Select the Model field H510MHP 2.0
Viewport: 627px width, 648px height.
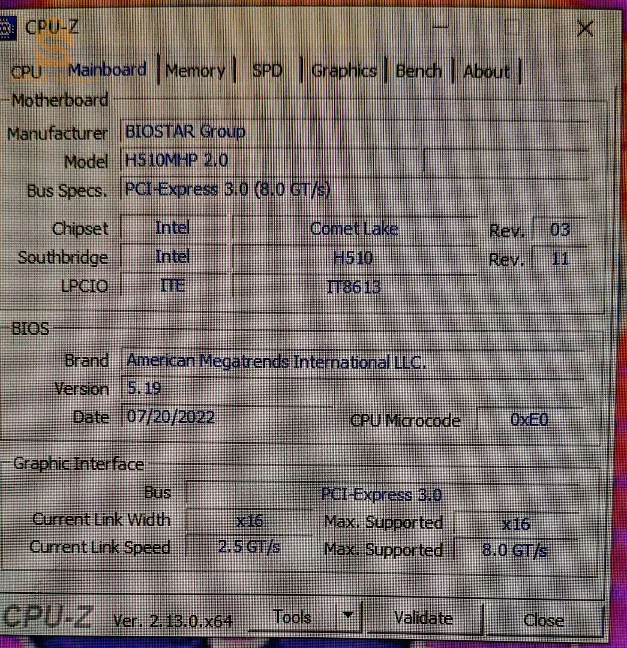(x=269, y=161)
